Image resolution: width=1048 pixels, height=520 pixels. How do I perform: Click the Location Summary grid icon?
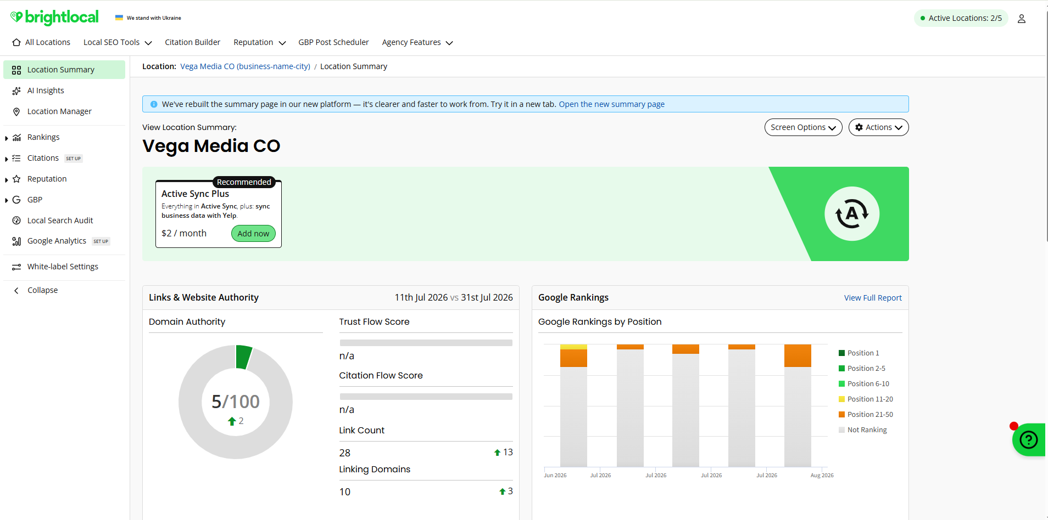pyautogui.click(x=16, y=70)
